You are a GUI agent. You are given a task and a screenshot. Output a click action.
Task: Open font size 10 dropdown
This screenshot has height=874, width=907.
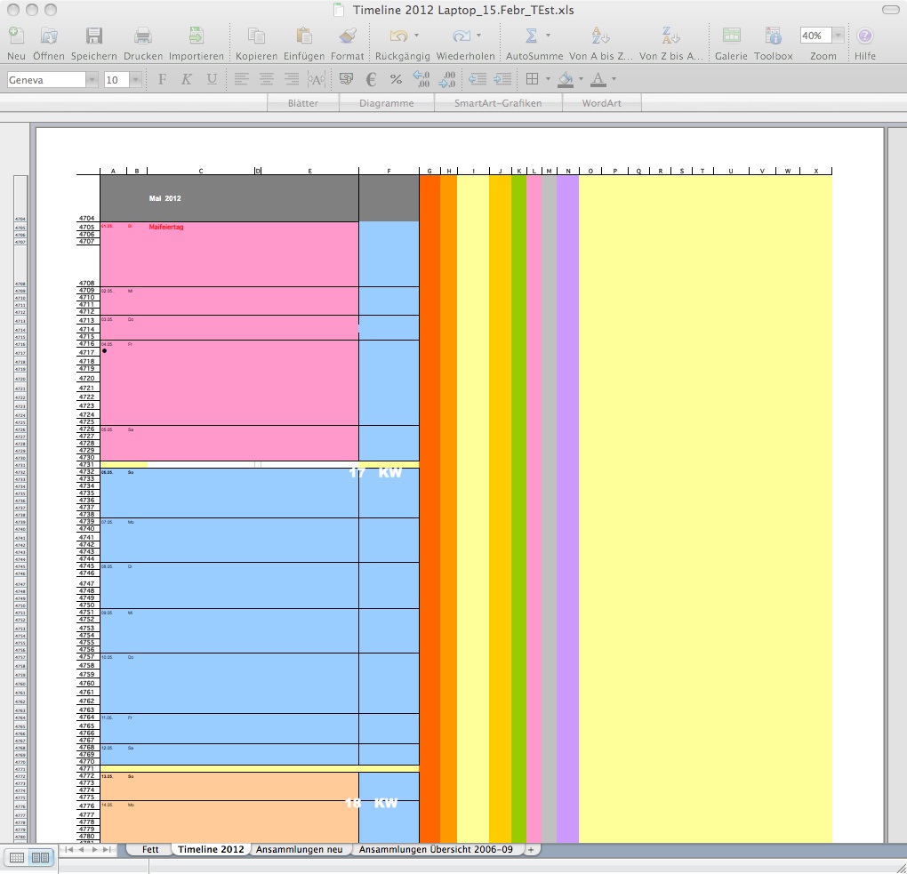click(135, 80)
